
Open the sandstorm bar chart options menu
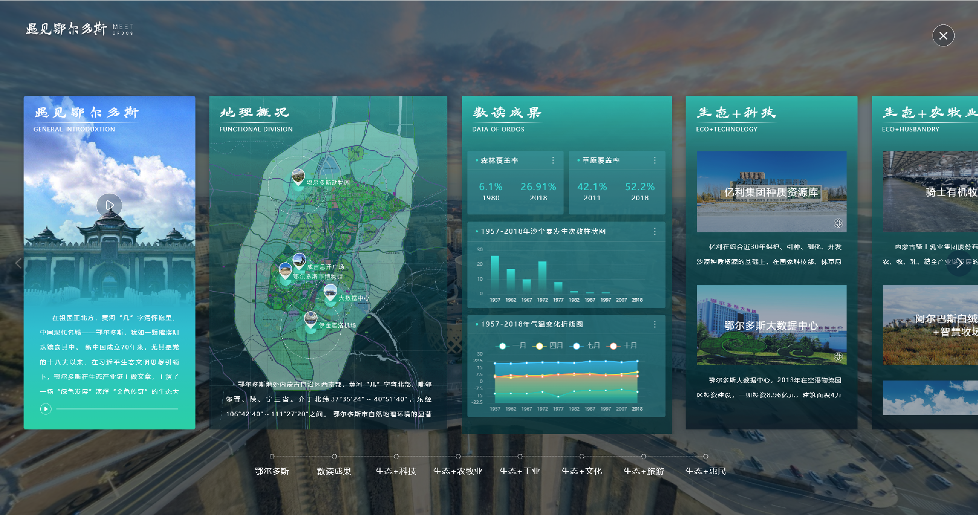(655, 231)
